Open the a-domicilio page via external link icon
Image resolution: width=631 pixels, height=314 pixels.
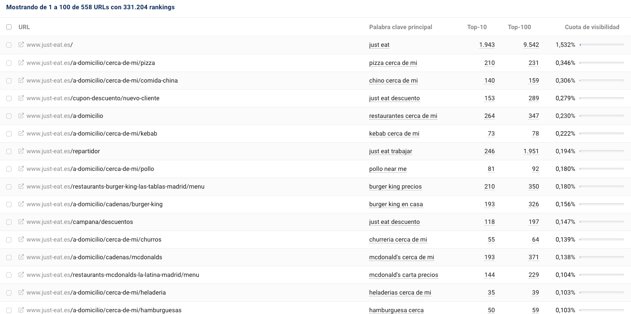coord(21,116)
